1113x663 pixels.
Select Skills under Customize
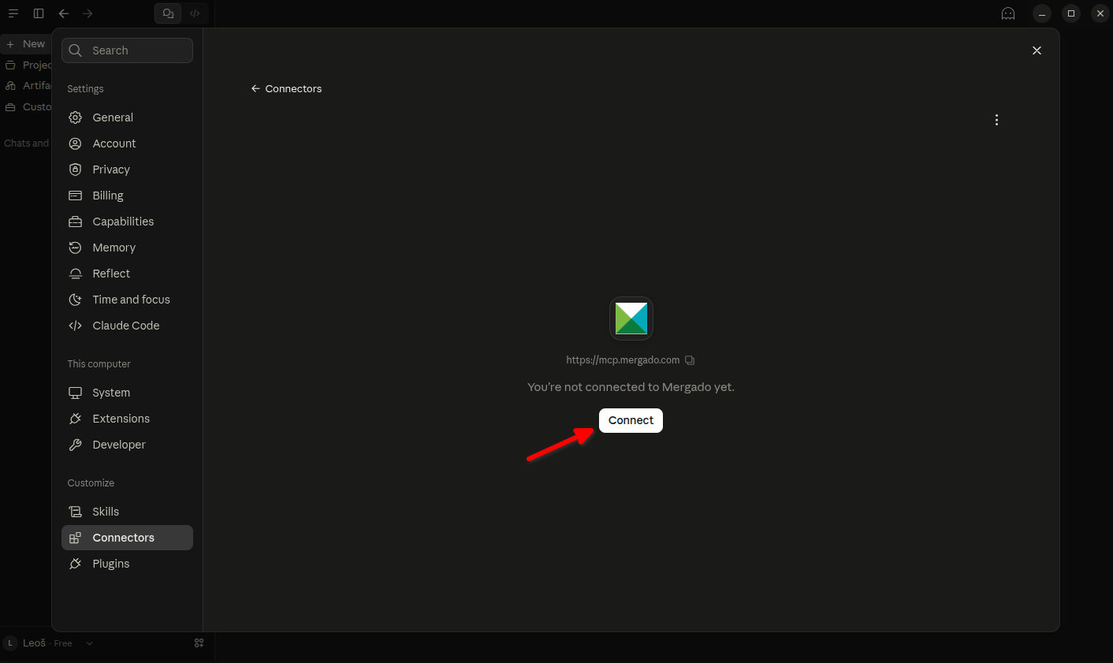(x=127, y=512)
